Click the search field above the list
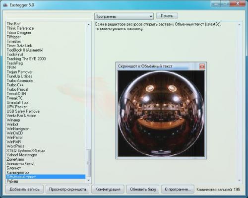The height and width of the screenshot is (198, 248). click(x=48, y=16)
